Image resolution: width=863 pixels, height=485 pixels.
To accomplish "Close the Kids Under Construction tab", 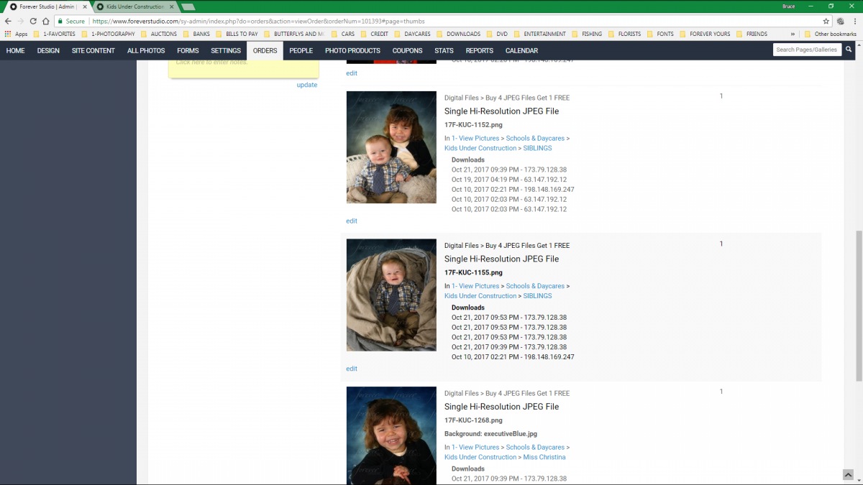I will (x=171, y=6).
